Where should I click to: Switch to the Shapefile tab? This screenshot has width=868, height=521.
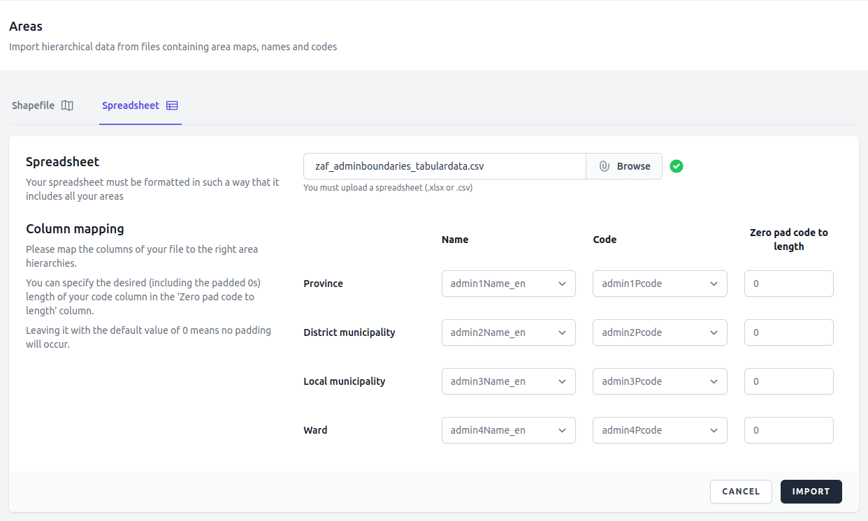pos(43,105)
